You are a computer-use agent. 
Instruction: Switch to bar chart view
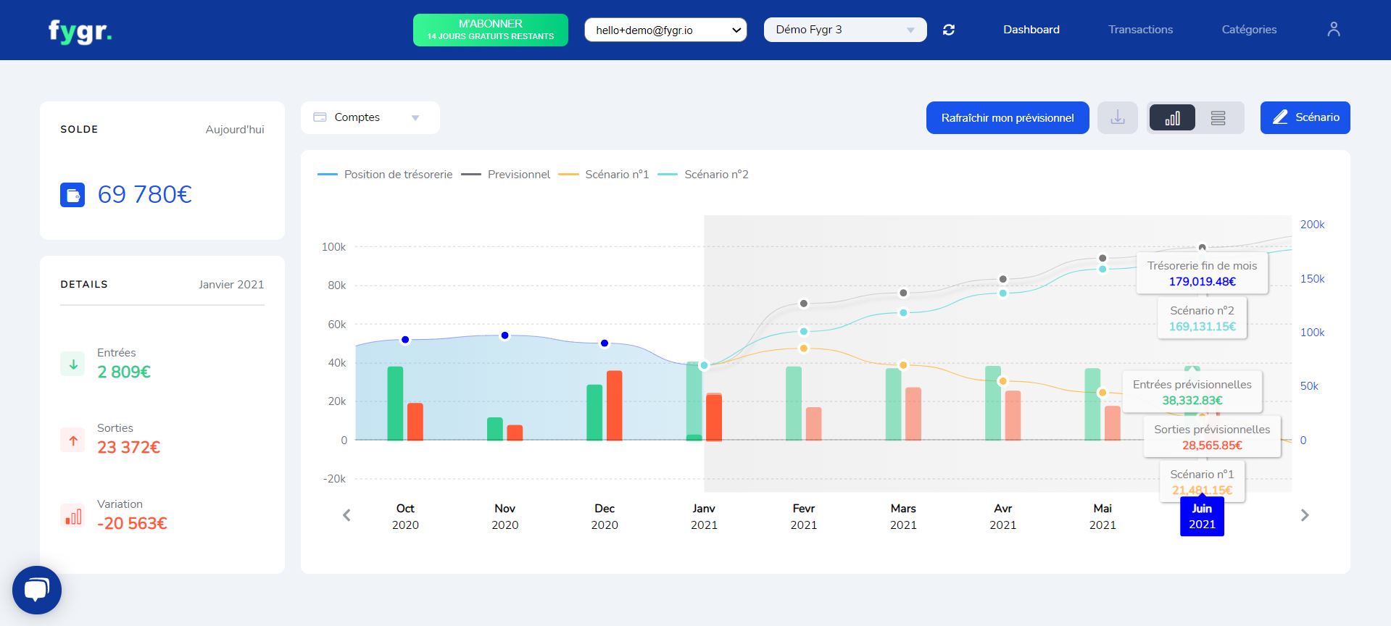[x=1172, y=117]
